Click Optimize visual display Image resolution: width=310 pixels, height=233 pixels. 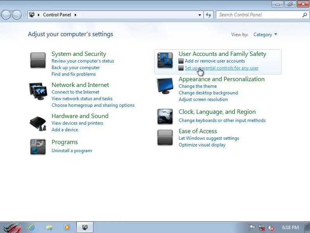pos(202,145)
